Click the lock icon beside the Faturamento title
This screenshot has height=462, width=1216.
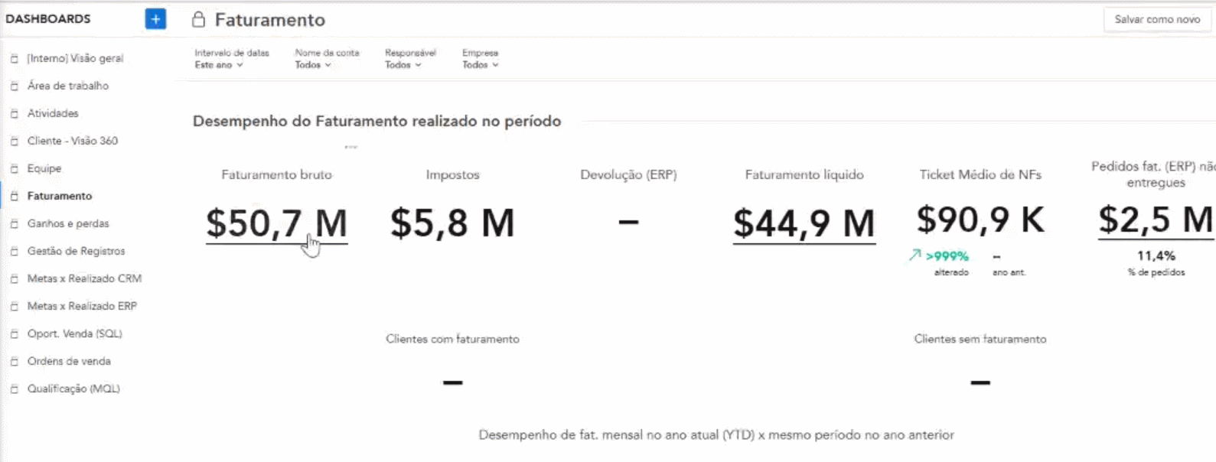(198, 19)
